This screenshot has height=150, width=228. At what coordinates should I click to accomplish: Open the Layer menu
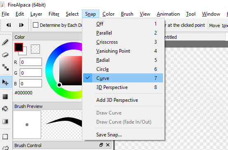coord(36,14)
